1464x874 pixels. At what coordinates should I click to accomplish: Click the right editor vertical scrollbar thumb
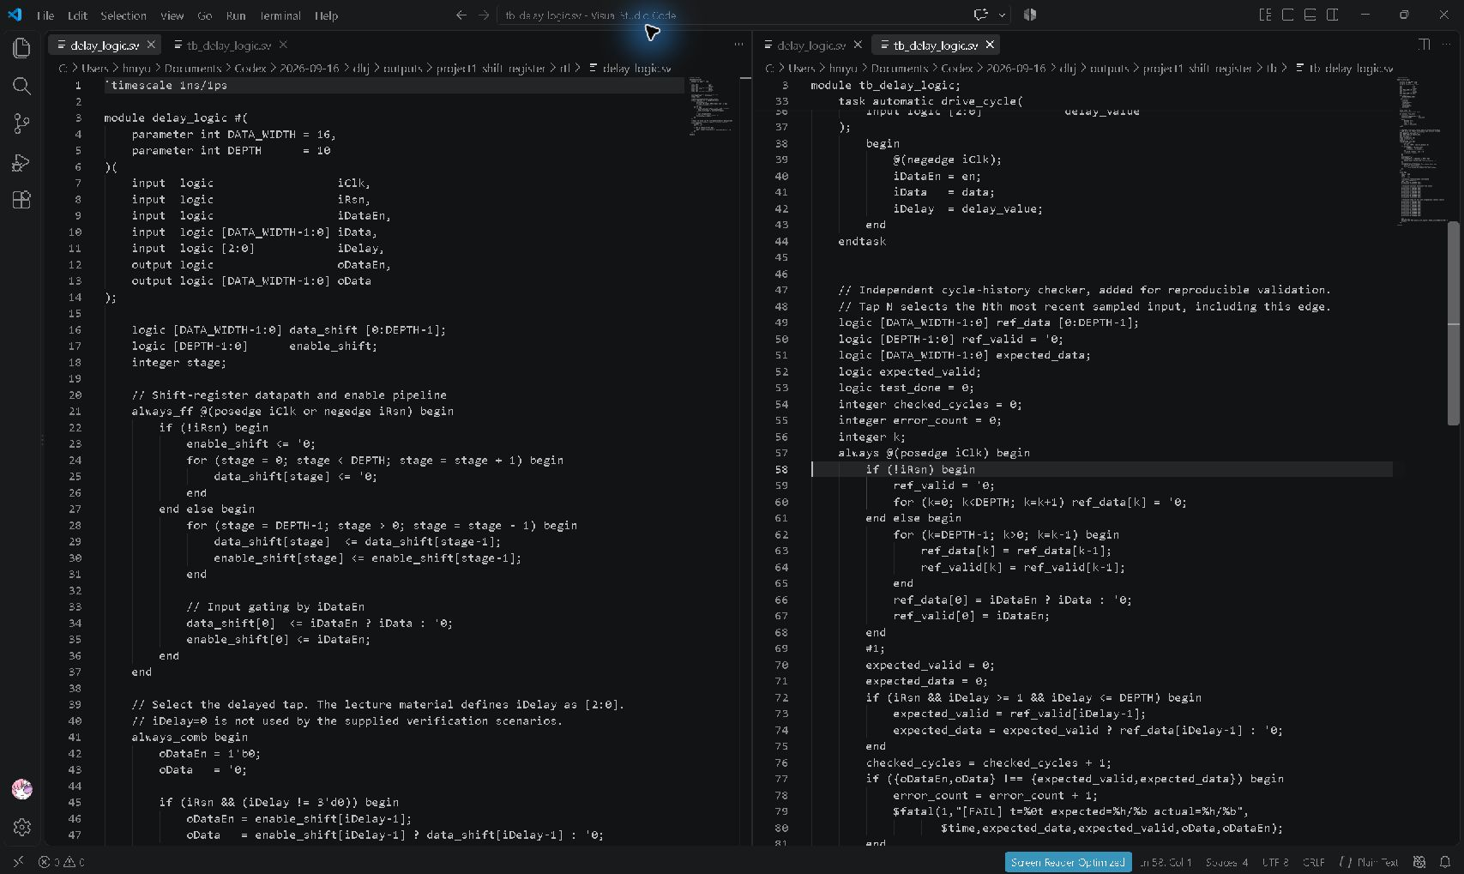tap(1453, 322)
